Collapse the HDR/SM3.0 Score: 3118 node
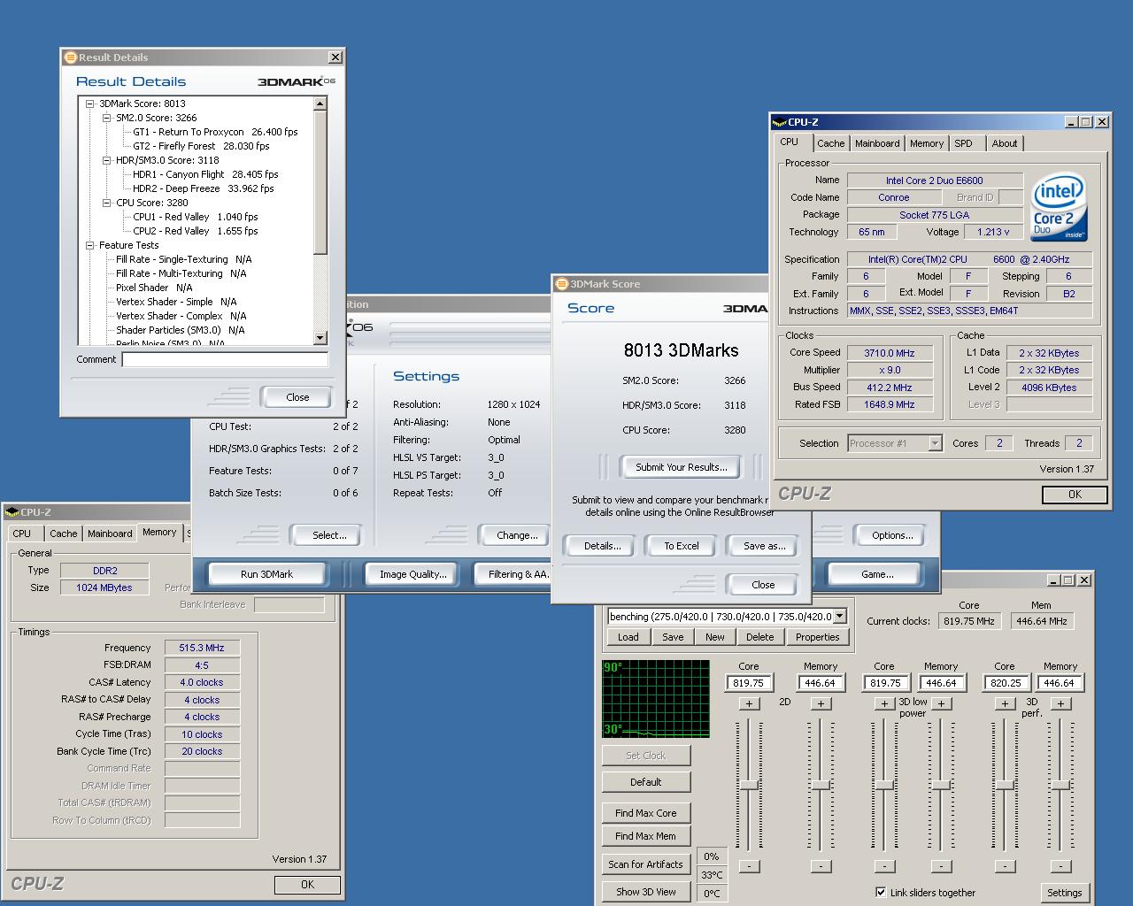The height and width of the screenshot is (906, 1133). tap(106, 160)
